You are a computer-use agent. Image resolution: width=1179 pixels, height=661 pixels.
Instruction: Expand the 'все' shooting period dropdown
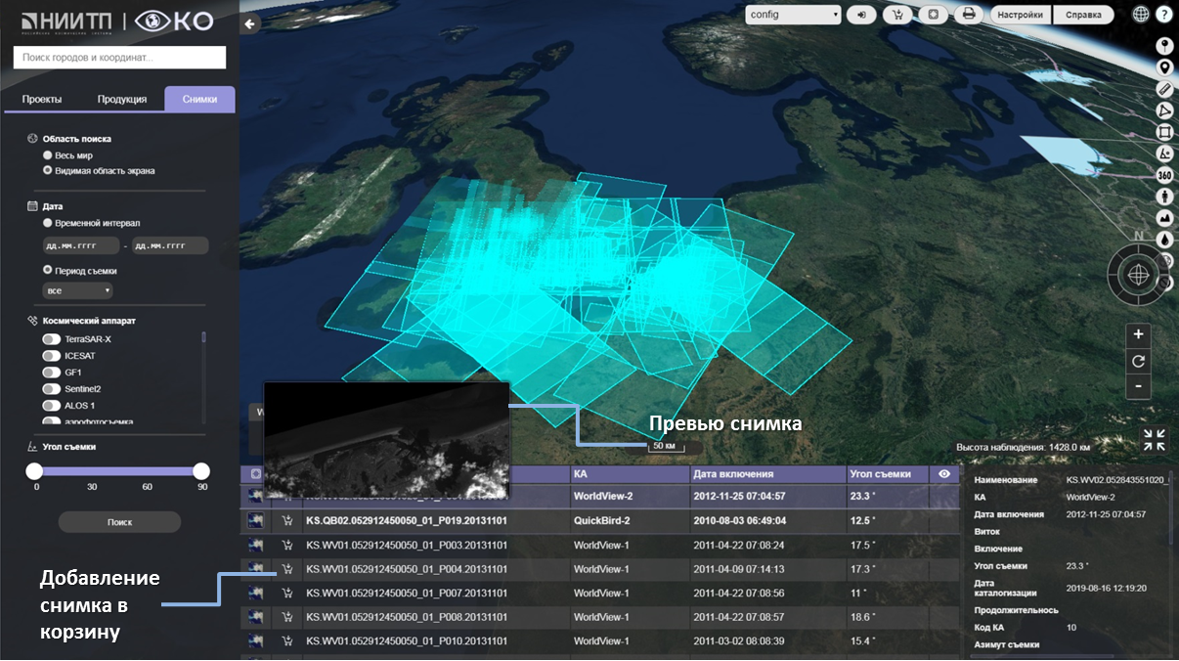coord(77,291)
